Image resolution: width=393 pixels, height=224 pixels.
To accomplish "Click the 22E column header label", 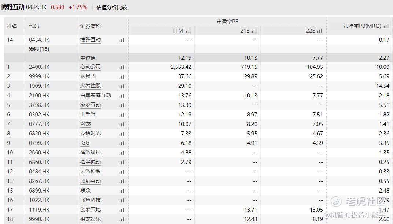I will tap(310, 30).
